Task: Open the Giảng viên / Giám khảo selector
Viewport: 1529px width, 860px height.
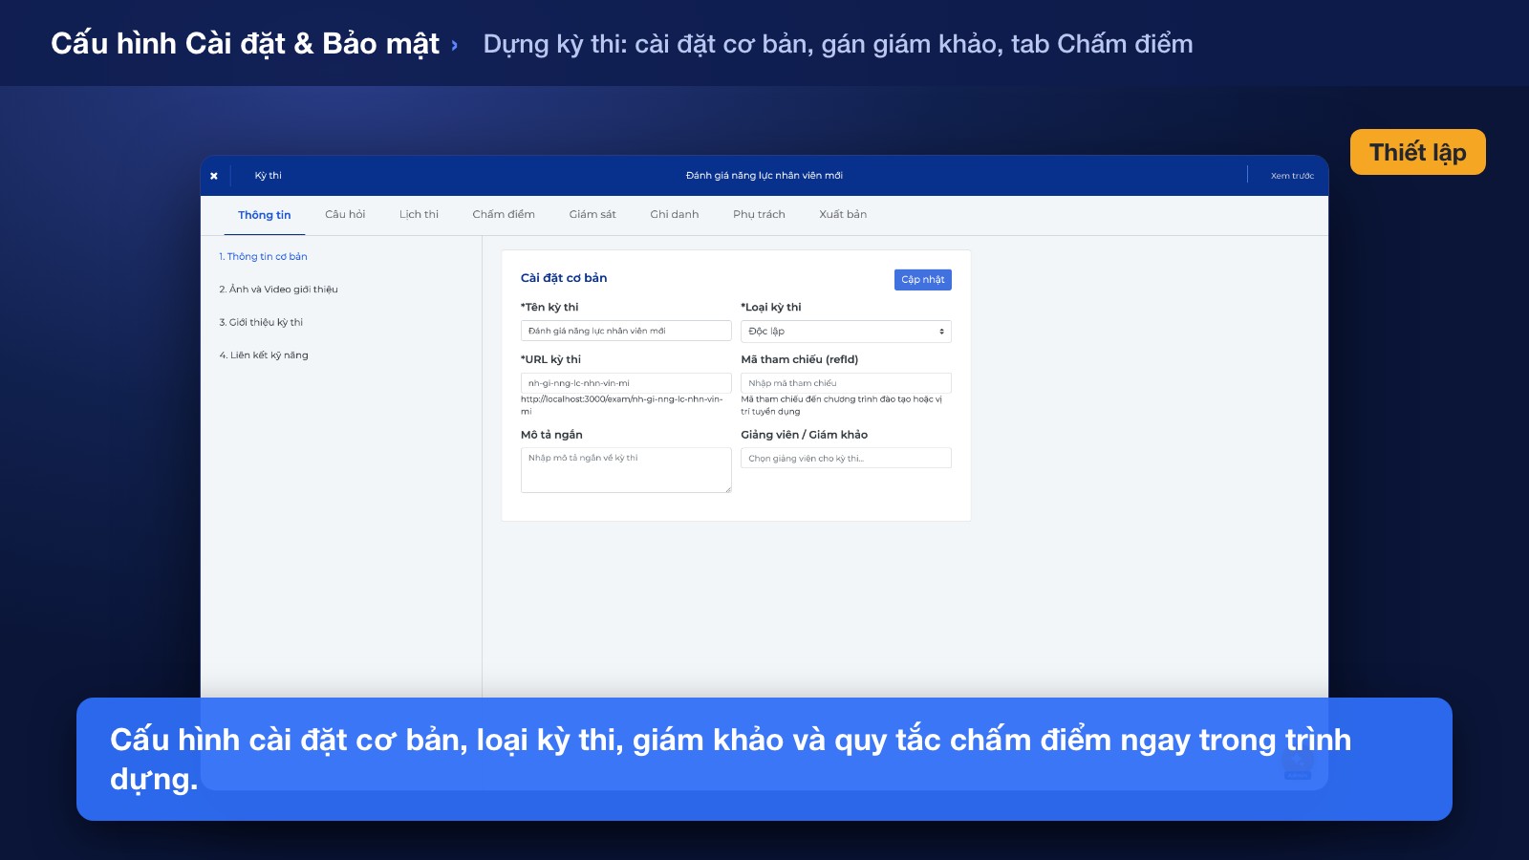Action: 846,458
